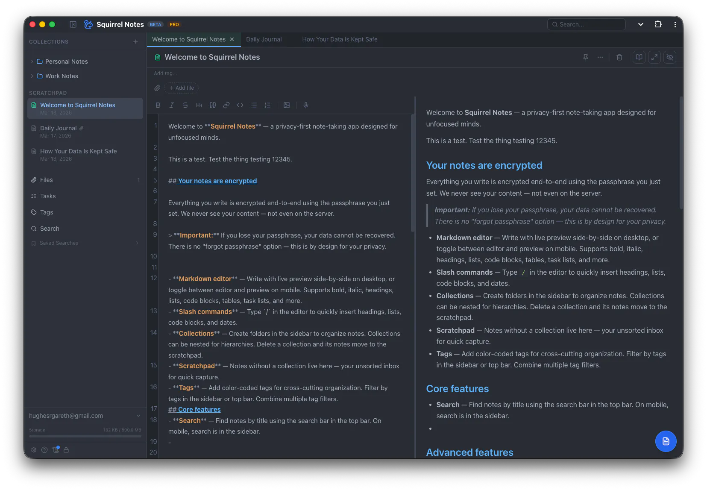The image size is (707, 490).
Task: Insert a numbered list from the toolbar
Action: click(267, 105)
